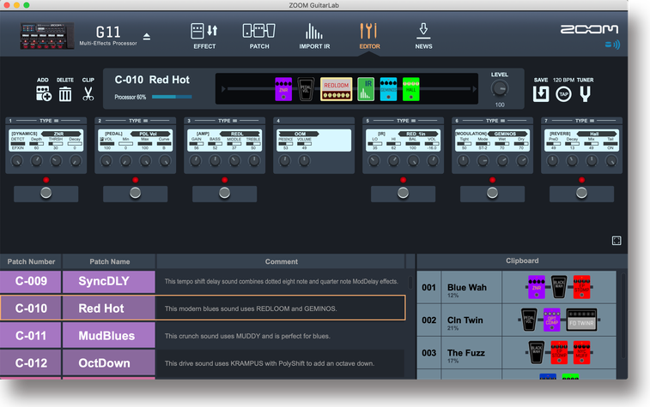Click the DELETE trash icon
The width and height of the screenshot is (650, 407).
pyautogui.click(x=65, y=93)
